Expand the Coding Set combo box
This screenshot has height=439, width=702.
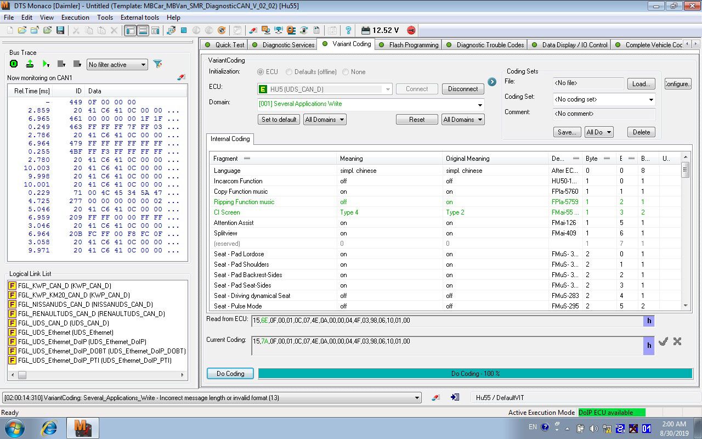click(651, 100)
